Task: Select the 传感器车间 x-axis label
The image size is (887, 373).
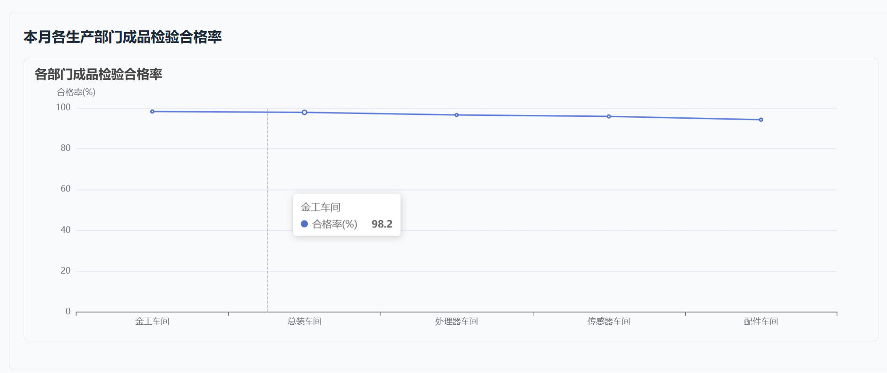Action: (609, 321)
